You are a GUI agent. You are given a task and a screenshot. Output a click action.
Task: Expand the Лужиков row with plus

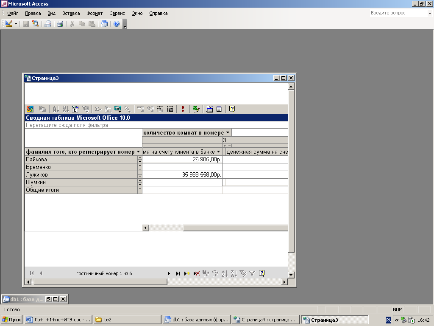(x=140, y=173)
